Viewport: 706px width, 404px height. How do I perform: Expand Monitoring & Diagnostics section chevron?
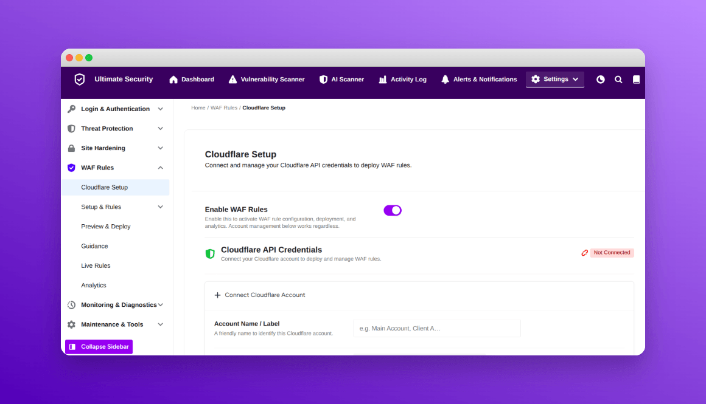(160, 305)
